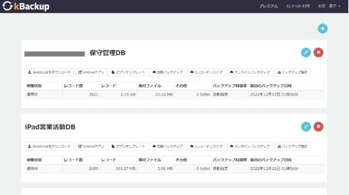
Task: Click the kBackup logo icon
Action: [7, 7]
